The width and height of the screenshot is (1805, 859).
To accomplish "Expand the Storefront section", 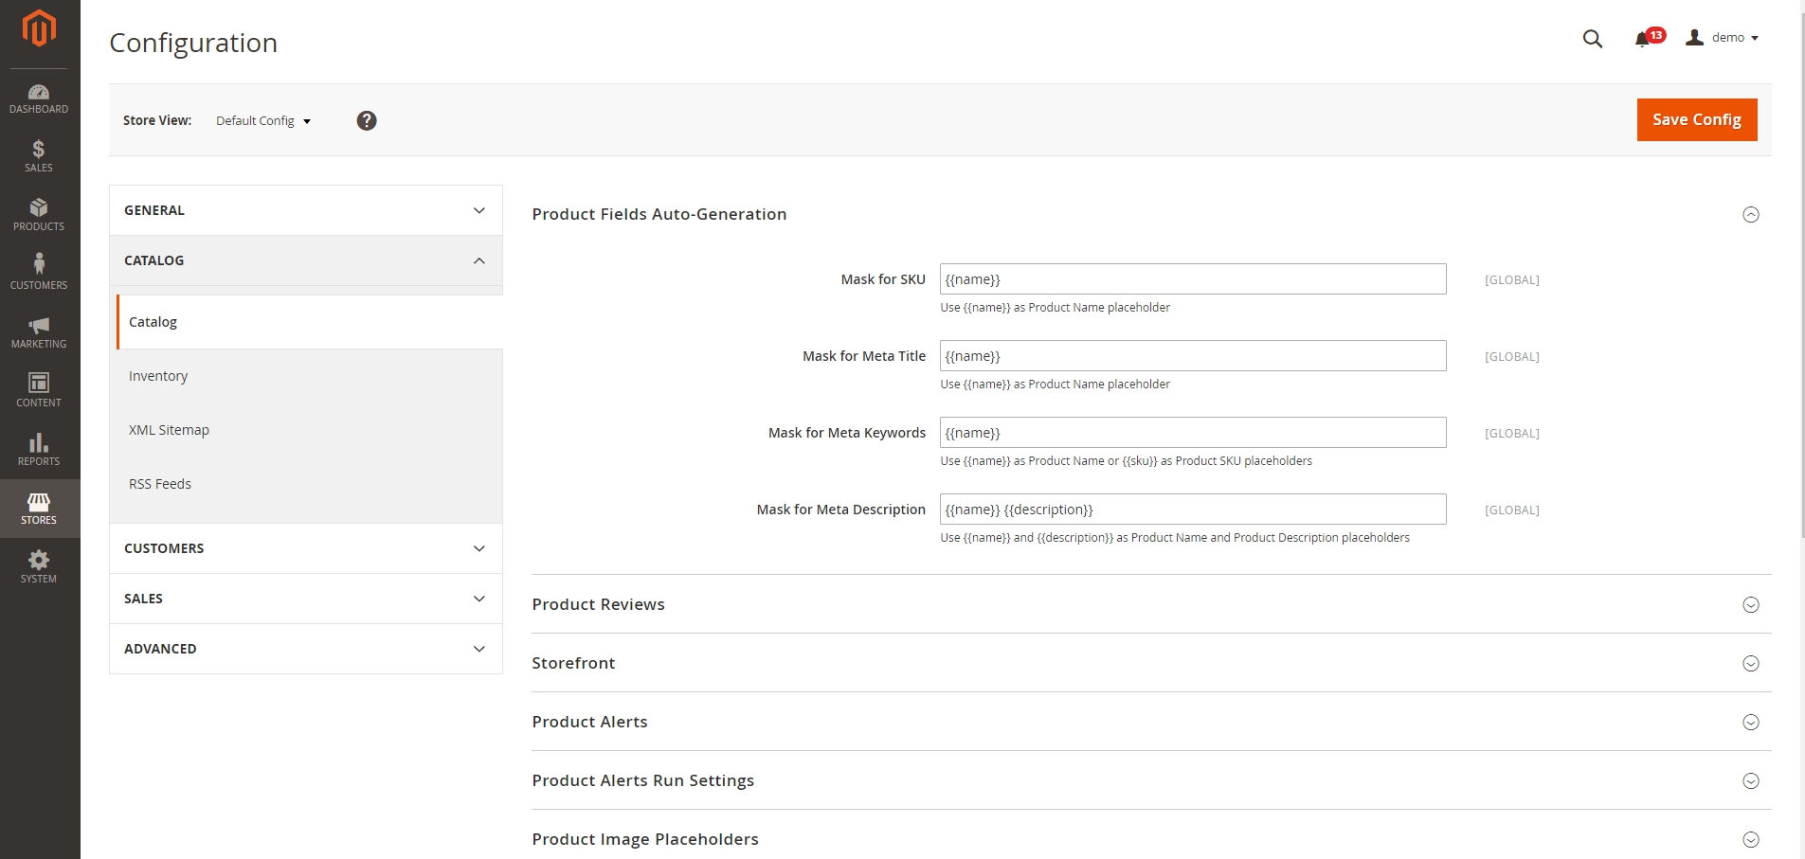I will [x=1151, y=663].
